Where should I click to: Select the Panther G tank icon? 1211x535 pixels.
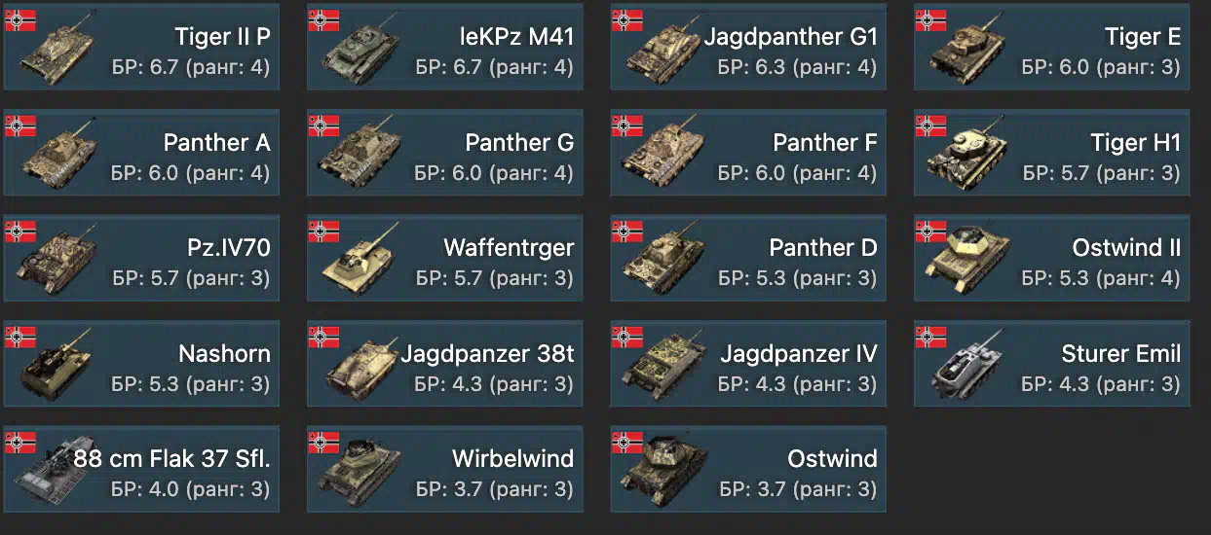coord(362,155)
